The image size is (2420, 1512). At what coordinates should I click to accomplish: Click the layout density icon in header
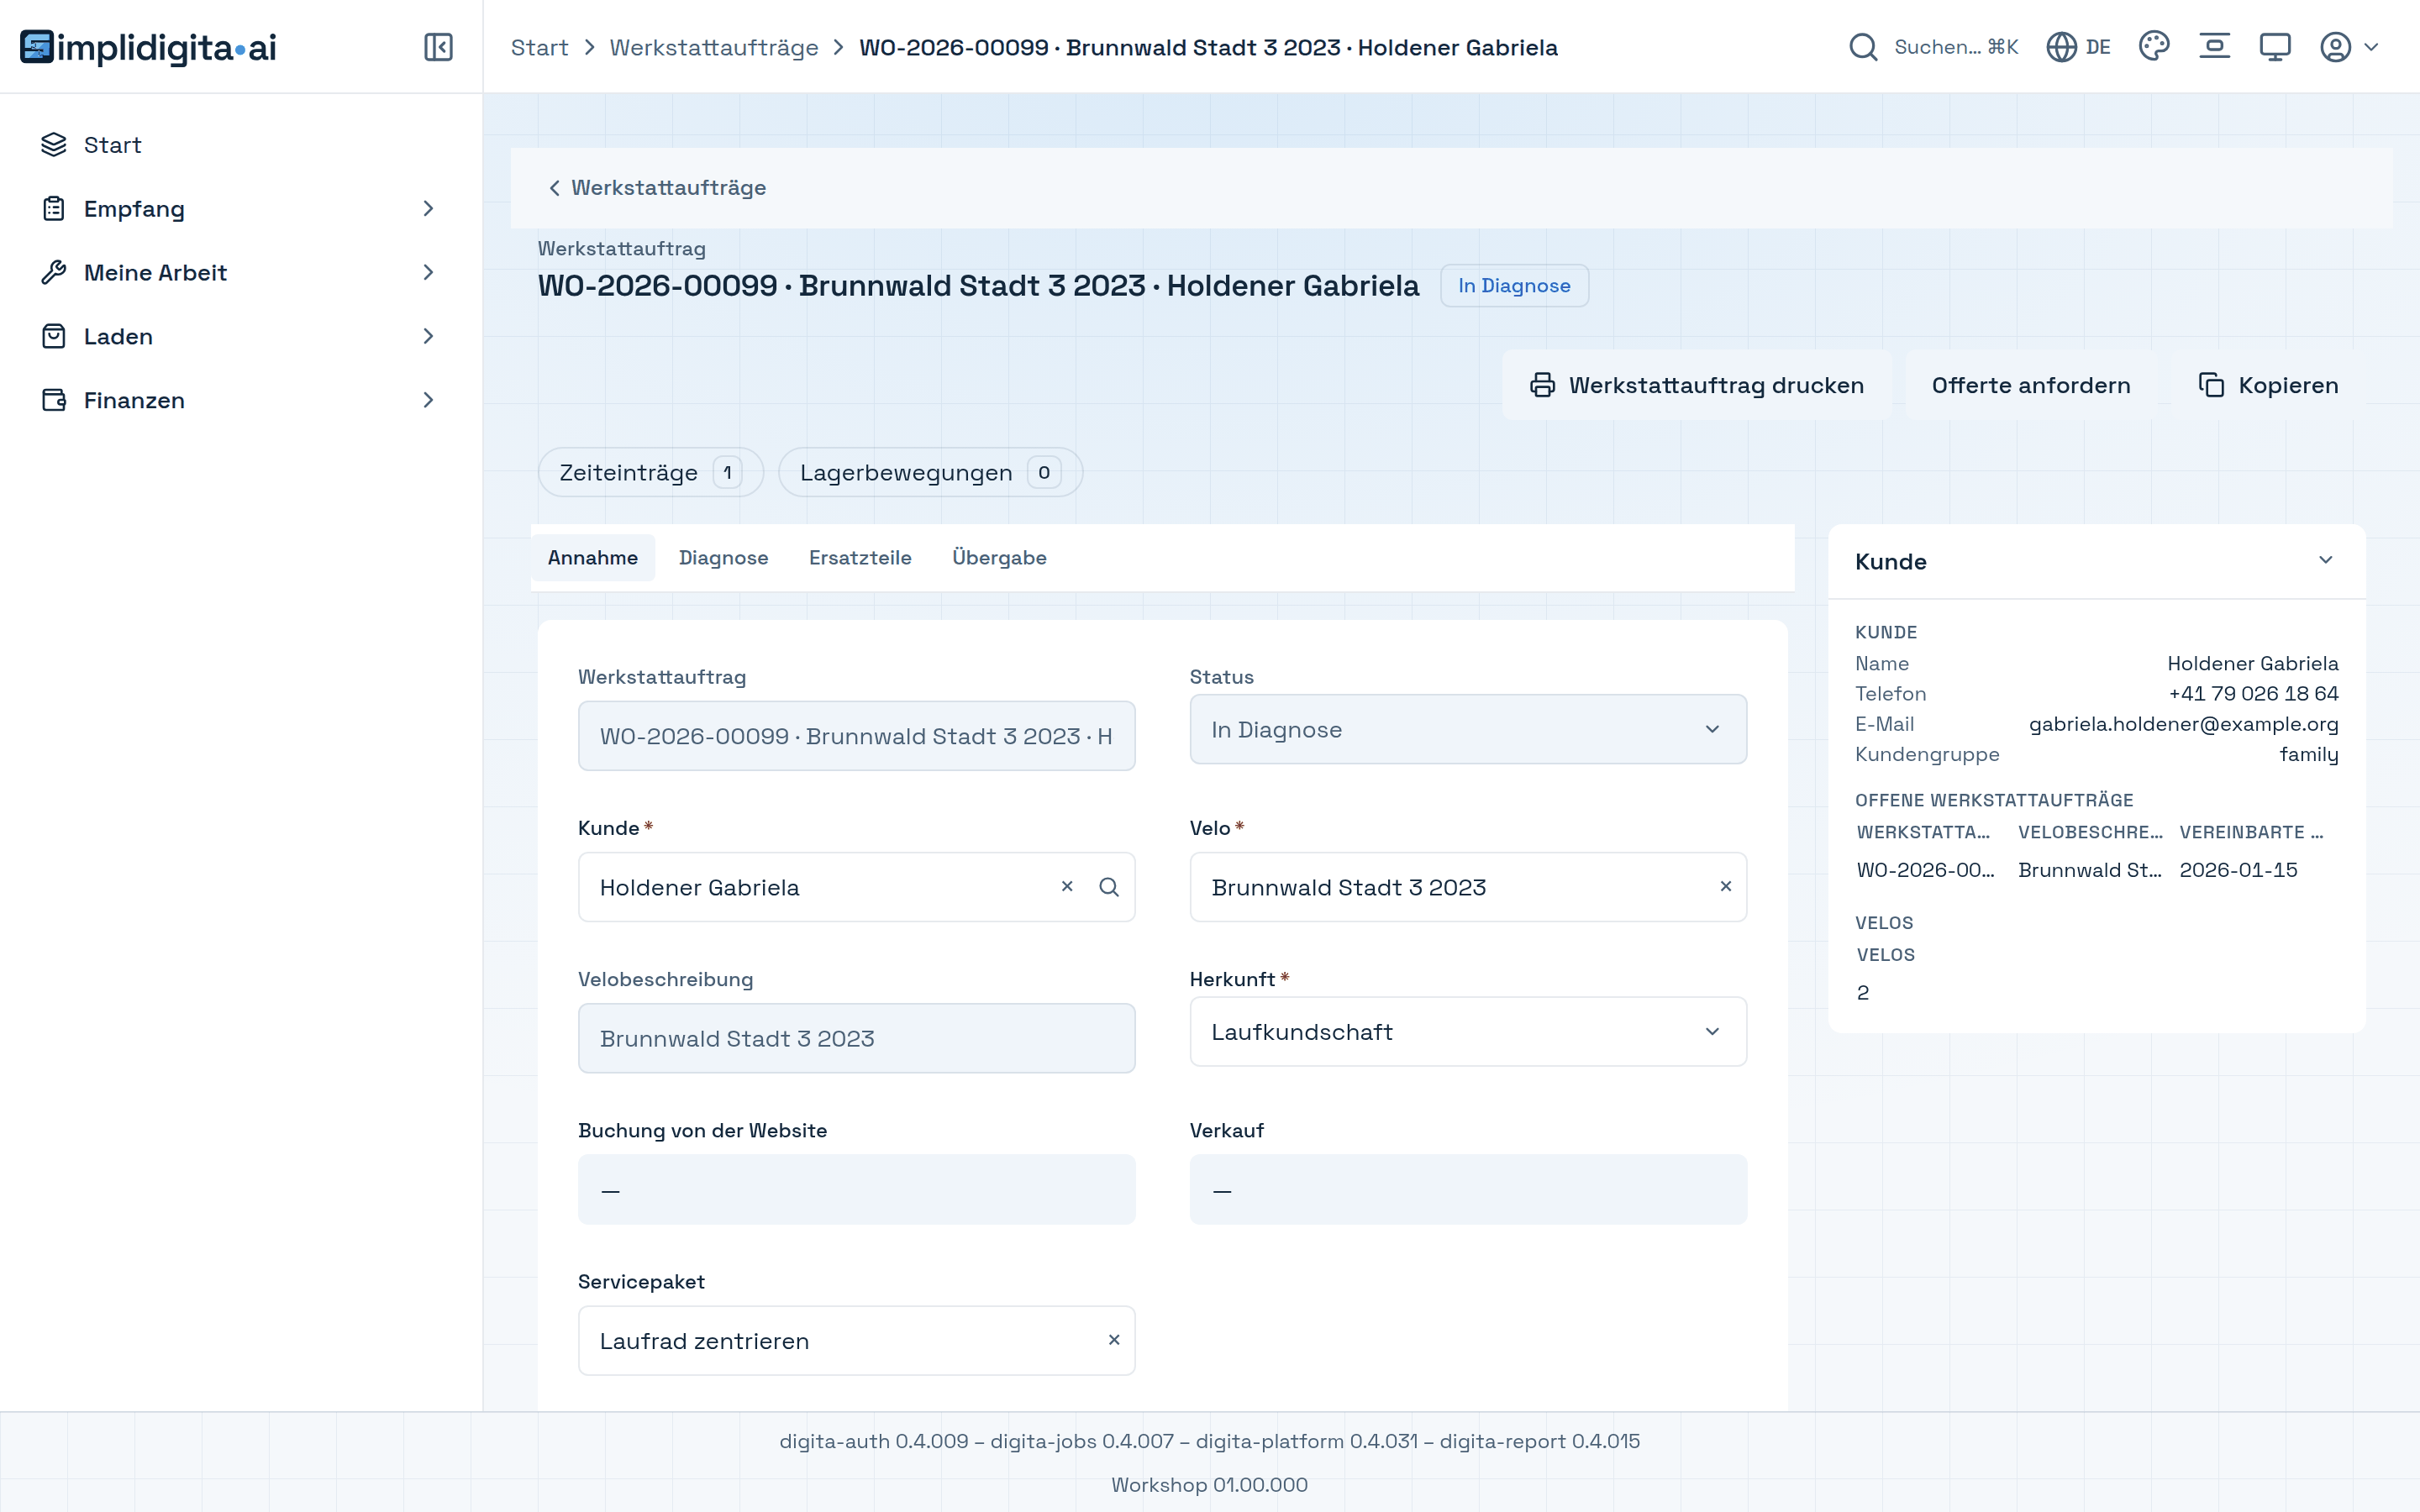click(x=2215, y=47)
